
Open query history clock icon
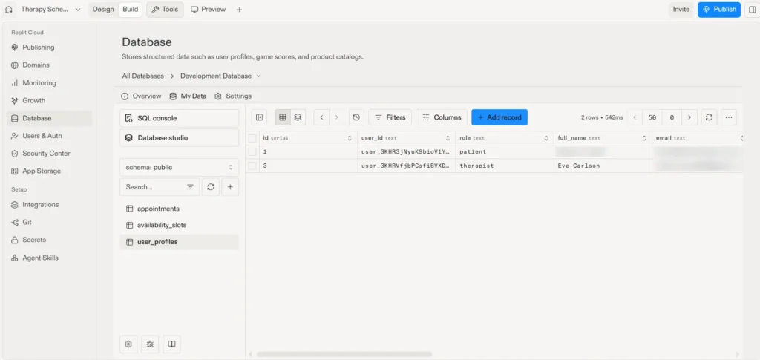[357, 117]
